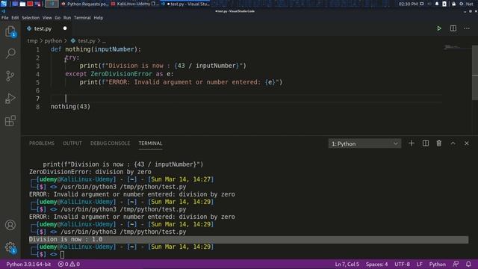Screen dimensions: 478x269
Task: Switch to the OUTPUT panel tab
Action: [x=72, y=143]
